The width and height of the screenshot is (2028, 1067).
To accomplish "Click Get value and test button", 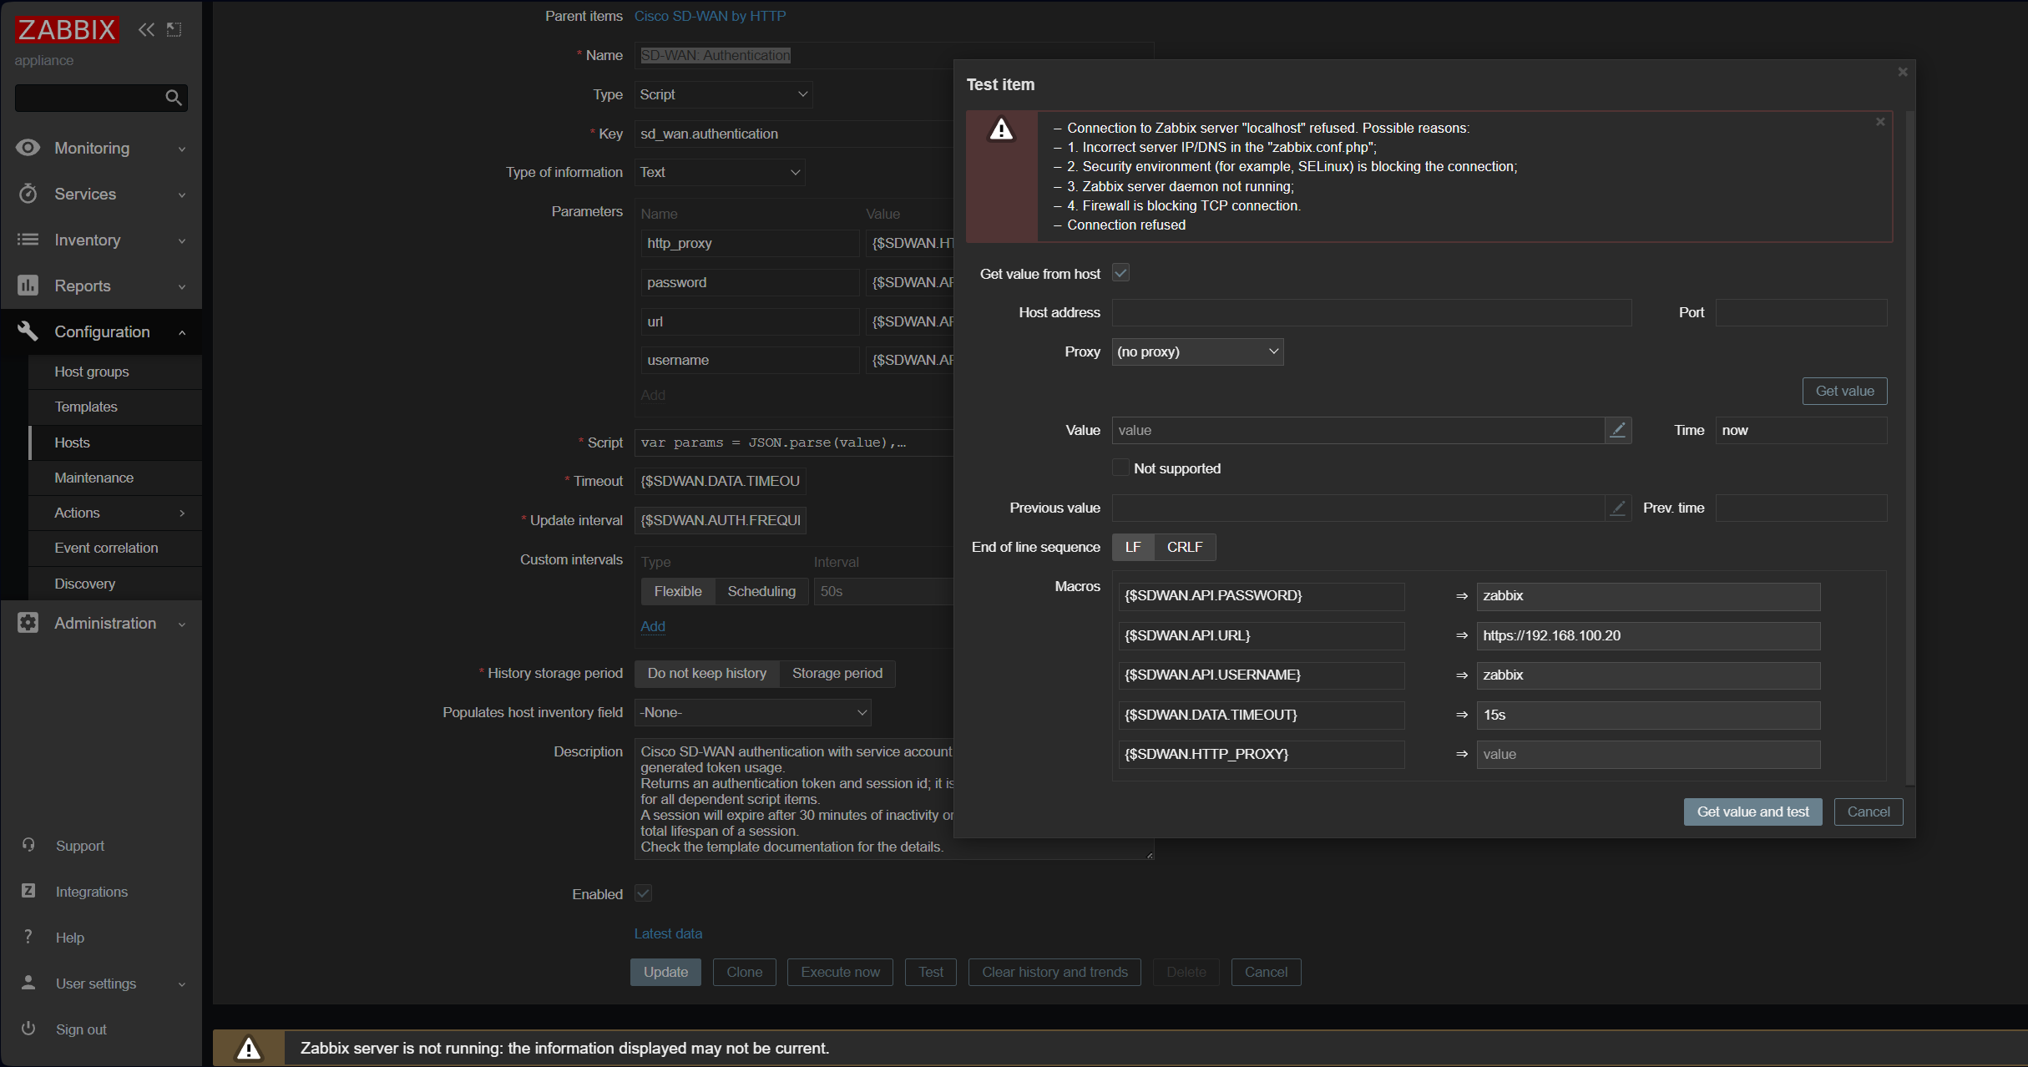I will (1752, 812).
